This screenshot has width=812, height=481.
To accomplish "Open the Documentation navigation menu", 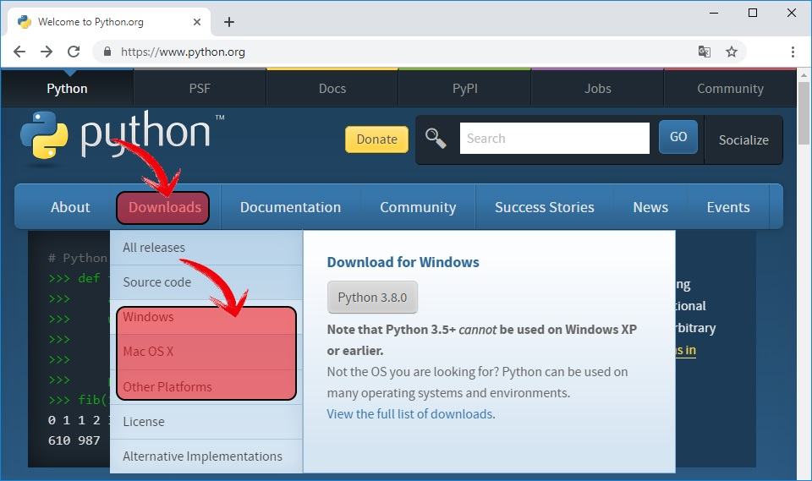I will pos(290,207).
